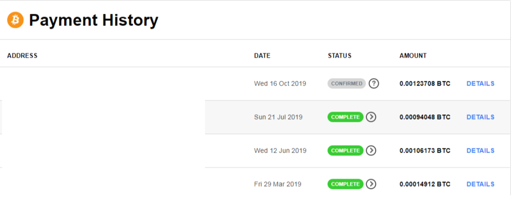Click the Payment History heading
Screen dimensions: 511x211
94,20
